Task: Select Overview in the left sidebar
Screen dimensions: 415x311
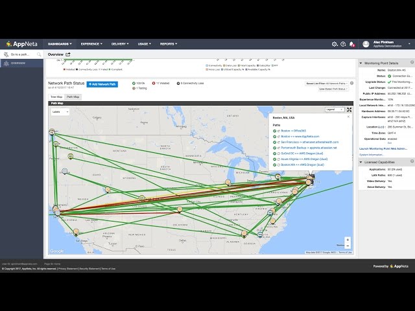Action: pyautogui.click(x=21, y=63)
